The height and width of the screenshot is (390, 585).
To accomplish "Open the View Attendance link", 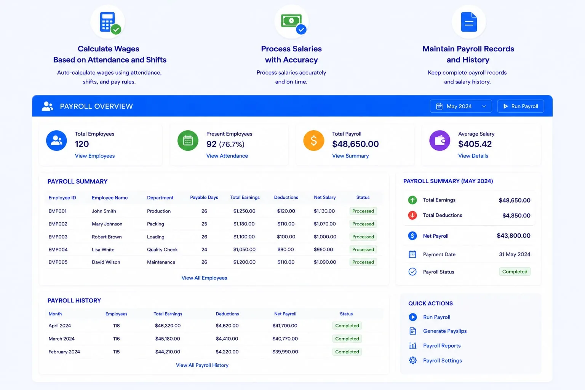I will tap(227, 156).
